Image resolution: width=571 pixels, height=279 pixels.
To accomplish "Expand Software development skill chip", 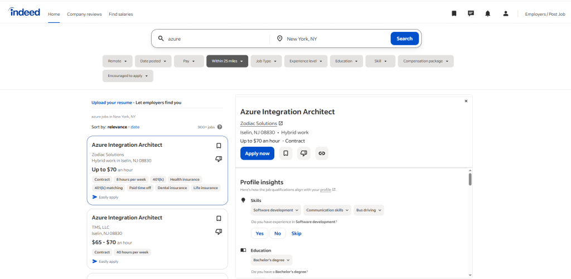I will pyautogui.click(x=276, y=210).
